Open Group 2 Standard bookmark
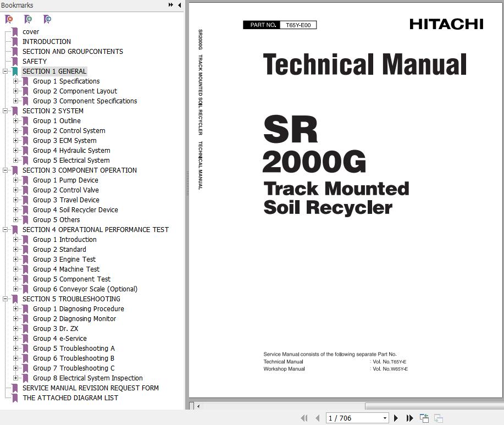 click(59, 250)
